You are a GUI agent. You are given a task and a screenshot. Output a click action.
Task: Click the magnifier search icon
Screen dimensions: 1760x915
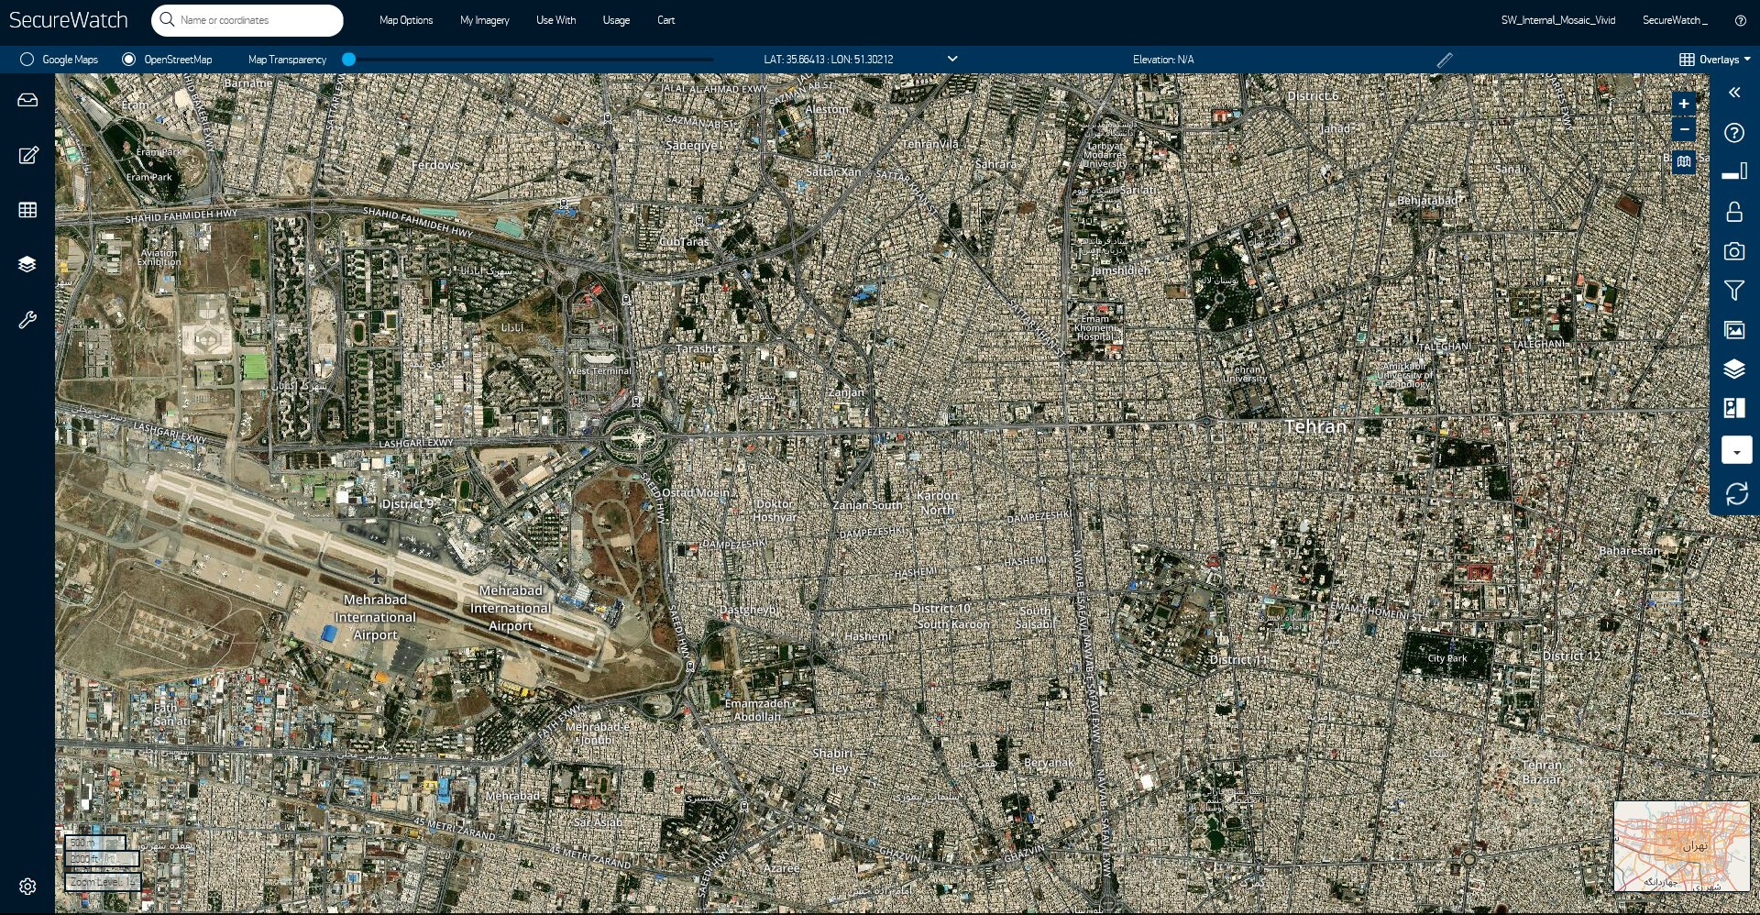coord(167,19)
